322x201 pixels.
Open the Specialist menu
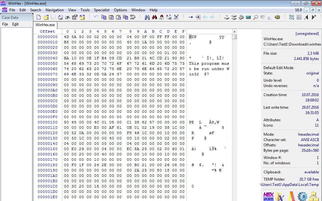102,10
